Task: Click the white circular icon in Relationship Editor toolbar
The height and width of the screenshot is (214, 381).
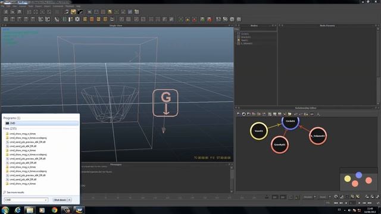Action: point(243,114)
